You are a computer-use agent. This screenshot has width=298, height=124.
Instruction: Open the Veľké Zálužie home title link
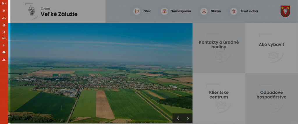[x=59, y=14]
